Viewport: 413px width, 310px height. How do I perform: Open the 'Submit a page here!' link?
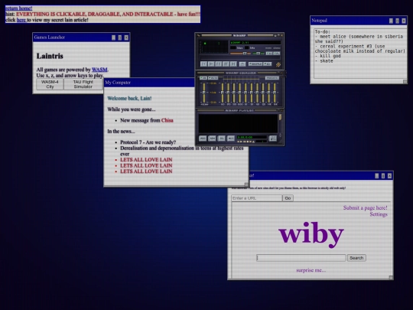[x=366, y=207]
